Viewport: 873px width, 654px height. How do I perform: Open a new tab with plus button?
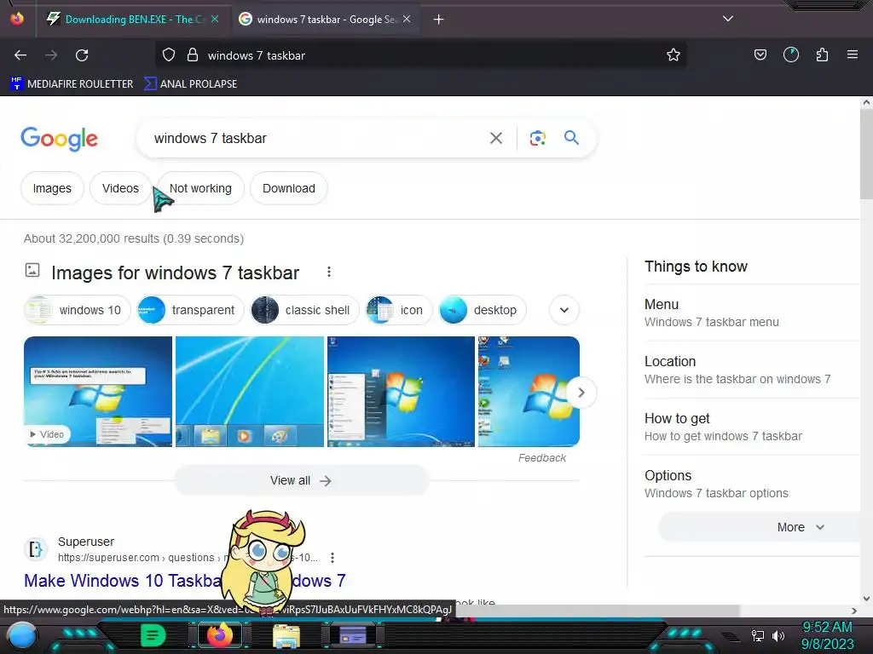pyautogui.click(x=438, y=20)
